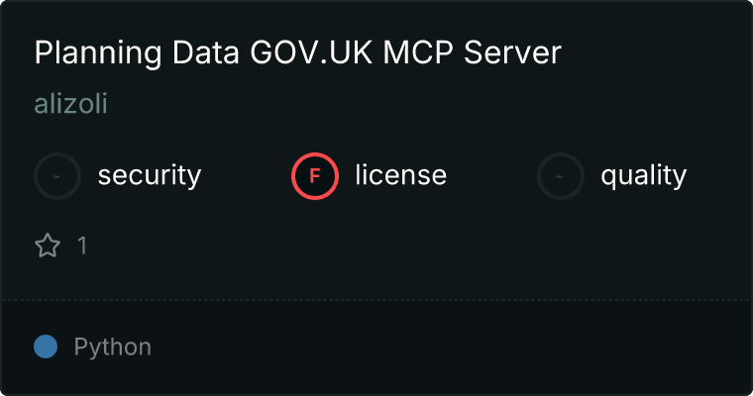Click the star count number 1
Image resolution: width=753 pixels, height=396 pixels.
coord(82,246)
